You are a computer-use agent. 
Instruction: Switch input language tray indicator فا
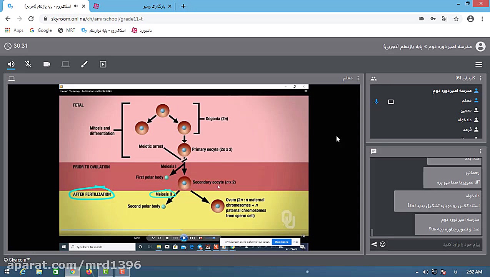pos(456,272)
